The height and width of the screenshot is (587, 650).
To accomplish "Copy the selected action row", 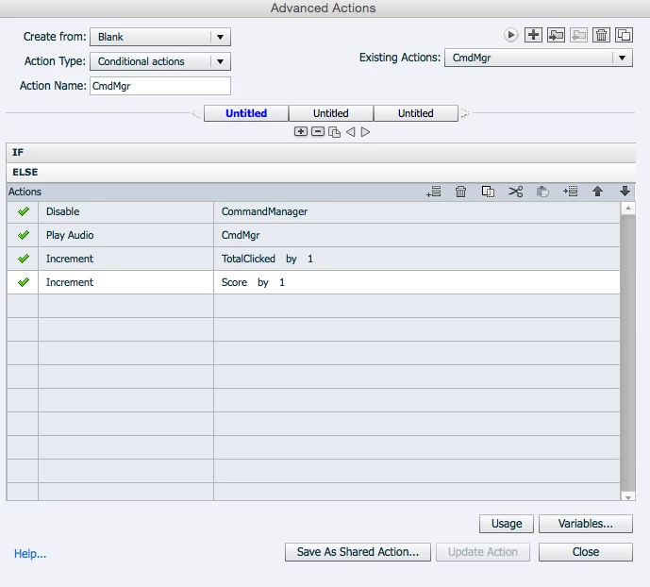I will [x=488, y=192].
